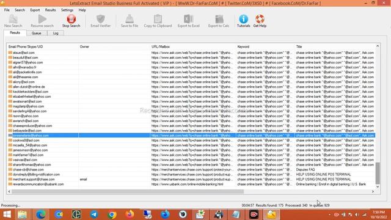Screen dimensions: 391x220
Task: Select the row chasesproduce@yahoo.com
Action: point(191,126)
